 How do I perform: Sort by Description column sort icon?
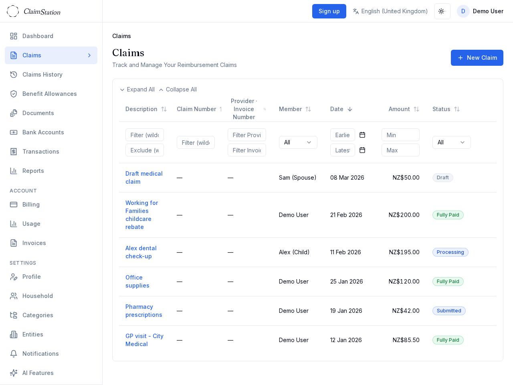pyautogui.click(x=164, y=109)
